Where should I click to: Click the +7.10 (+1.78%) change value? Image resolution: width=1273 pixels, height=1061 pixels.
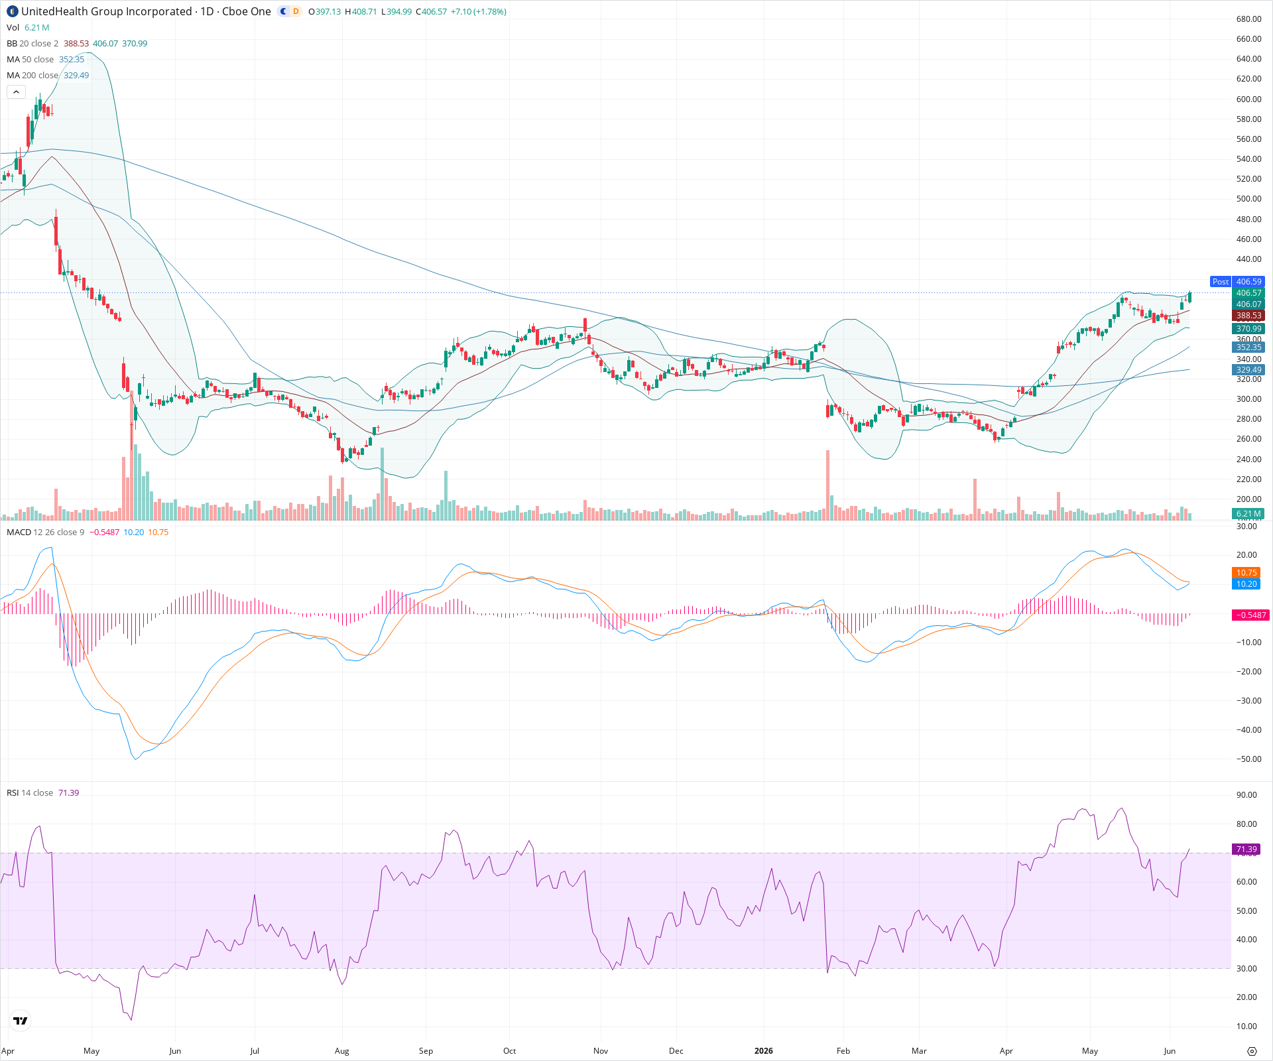(479, 12)
